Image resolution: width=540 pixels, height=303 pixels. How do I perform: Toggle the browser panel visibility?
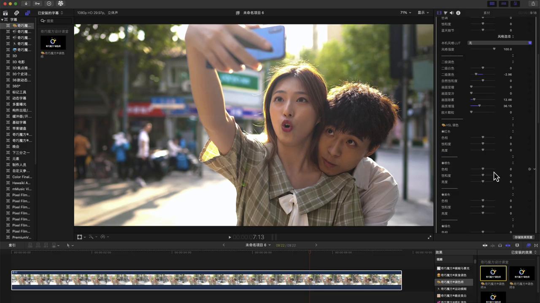tap(492, 4)
